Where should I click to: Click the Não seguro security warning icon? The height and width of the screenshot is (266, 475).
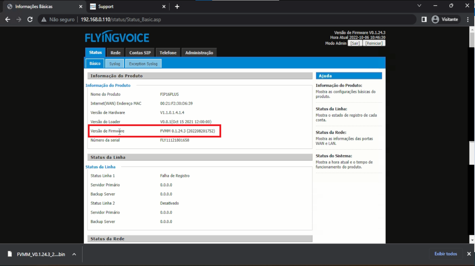tap(44, 20)
